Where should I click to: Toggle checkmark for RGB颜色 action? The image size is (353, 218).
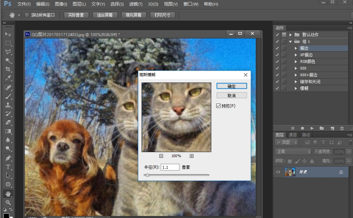click(x=277, y=62)
